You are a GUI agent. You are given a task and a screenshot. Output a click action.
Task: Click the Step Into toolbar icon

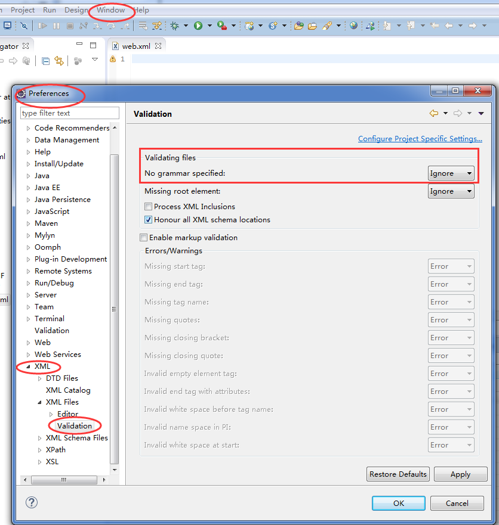[x=97, y=26]
